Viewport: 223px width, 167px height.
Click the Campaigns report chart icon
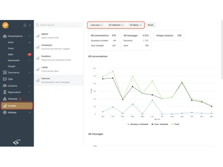pos(37,47)
